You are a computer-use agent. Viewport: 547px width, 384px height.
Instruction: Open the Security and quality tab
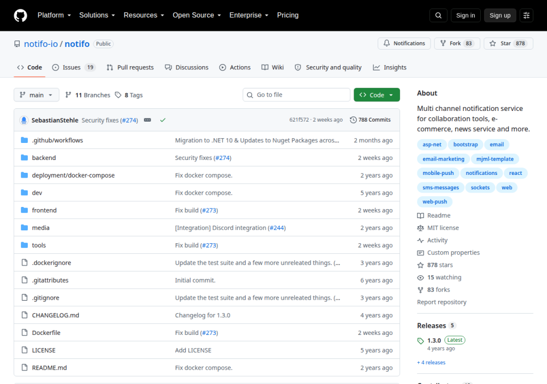pos(328,67)
